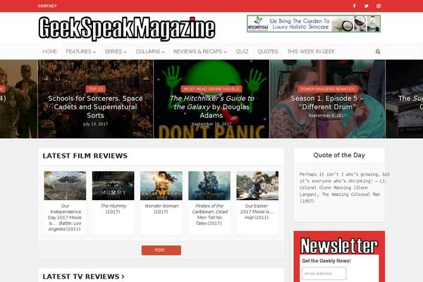Image resolution: width=423 pixels, height=282 pixels.
Task: Open The Mummy (2017) review title
Action: coord(113,209)
